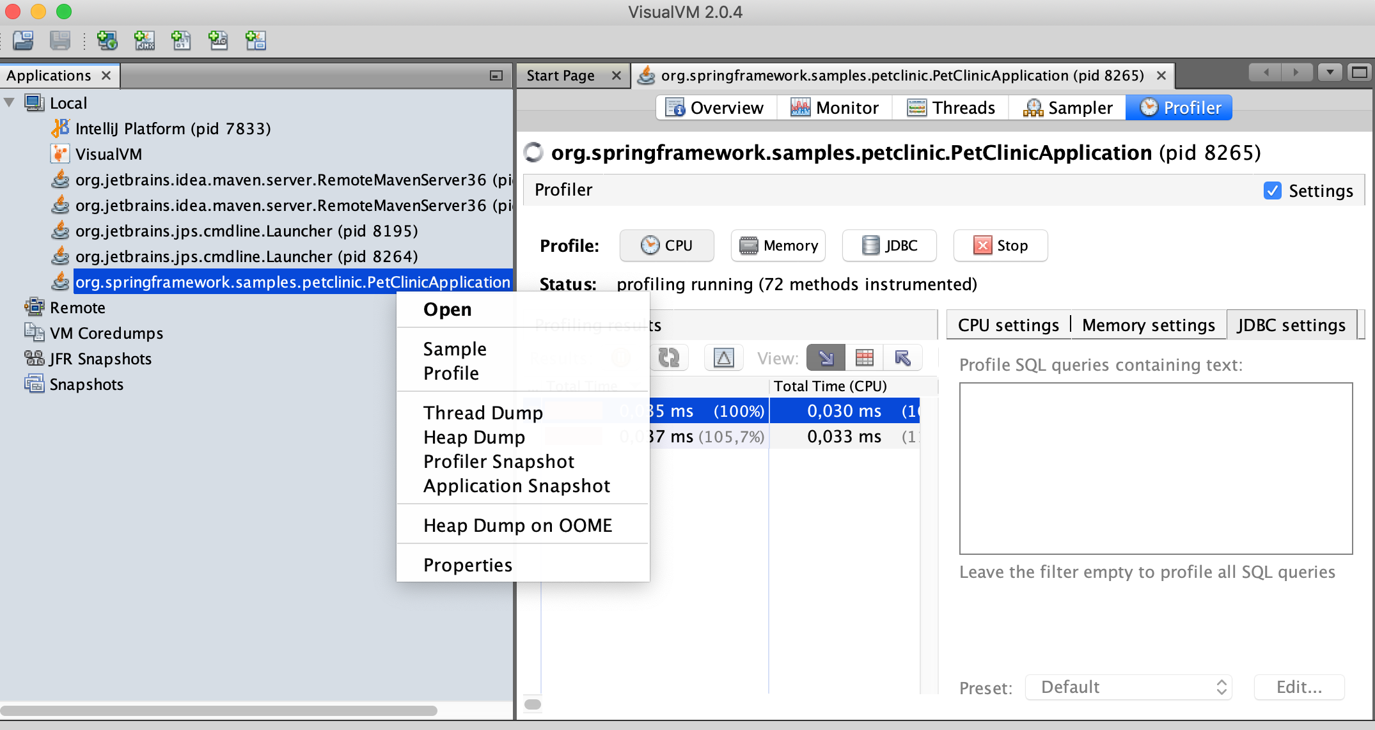This screenshot has height=730, width=1375.
Task: Uncheck the Settings checkbox in Profiler header
Action: pyautogui.click(x=1272, y=190)
